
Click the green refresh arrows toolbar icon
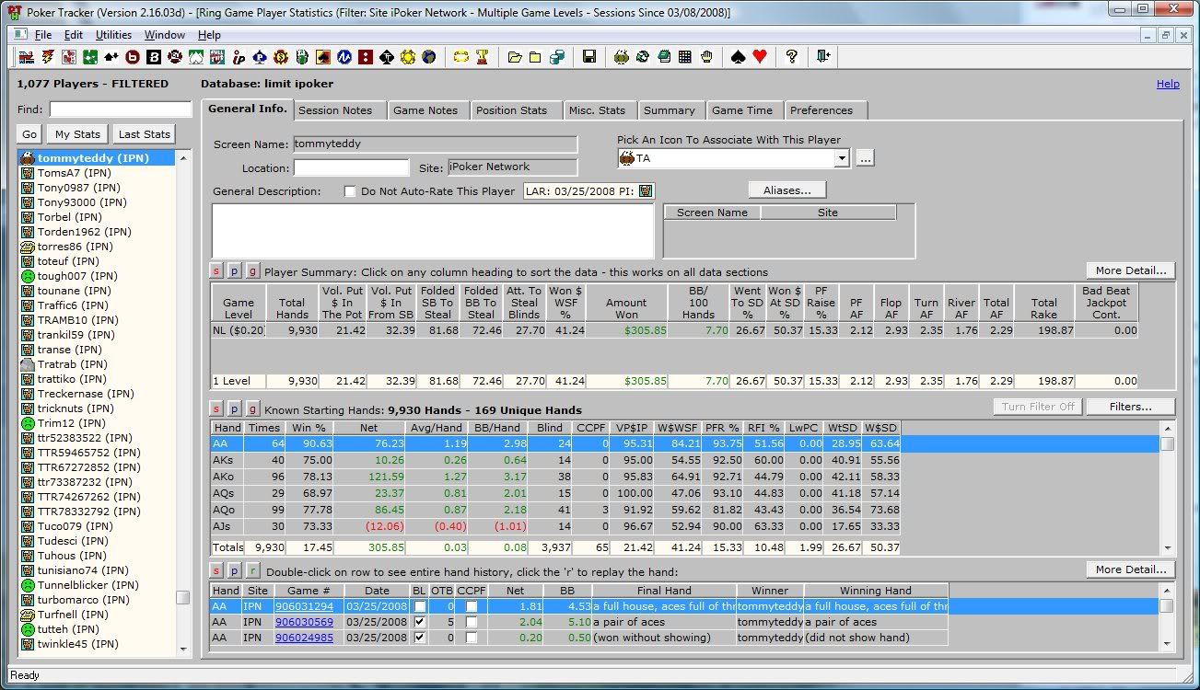(x=643, y=57)
